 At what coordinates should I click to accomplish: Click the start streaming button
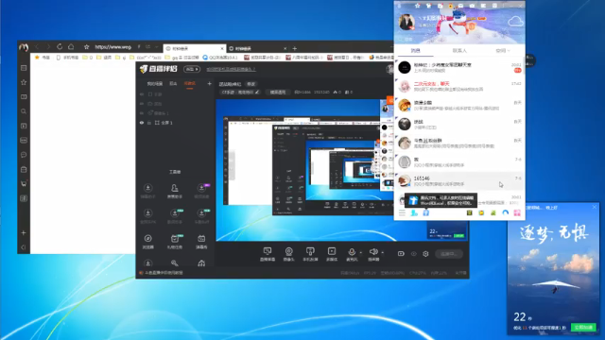tap(448, 254)
